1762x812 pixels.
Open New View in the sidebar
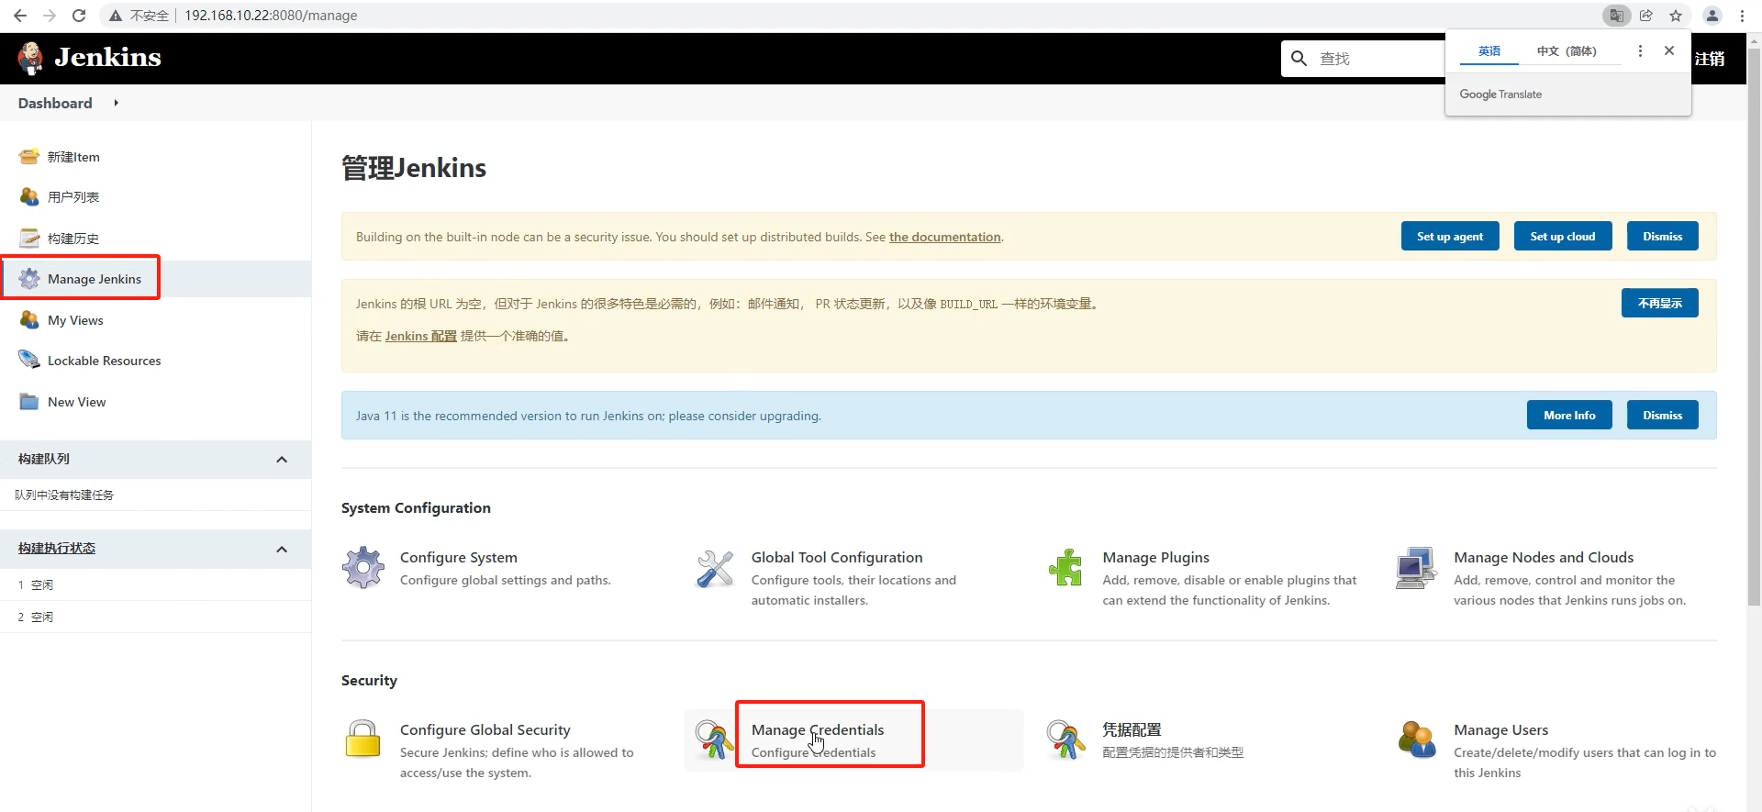point(76,402)
